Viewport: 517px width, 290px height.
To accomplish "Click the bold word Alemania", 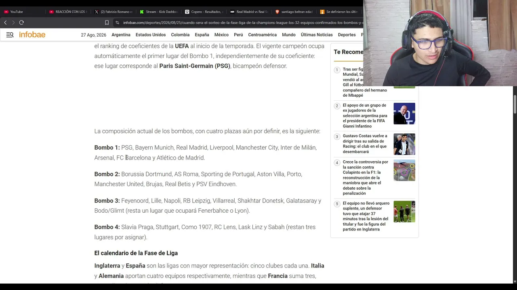I will 111,276.
